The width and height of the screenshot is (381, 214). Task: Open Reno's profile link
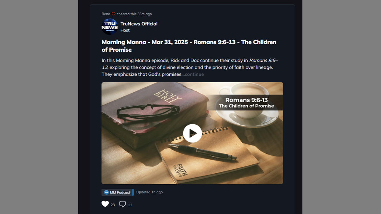[x=106, y=14]
